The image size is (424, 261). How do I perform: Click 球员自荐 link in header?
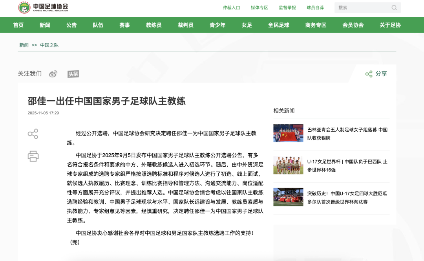(x=315, y=7)
